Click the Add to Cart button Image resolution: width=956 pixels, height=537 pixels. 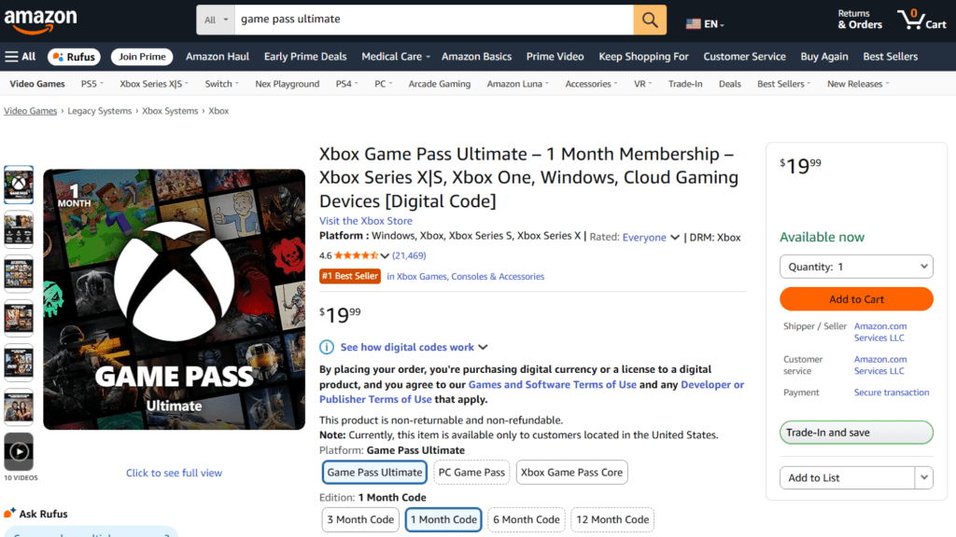tap(856, 299)
